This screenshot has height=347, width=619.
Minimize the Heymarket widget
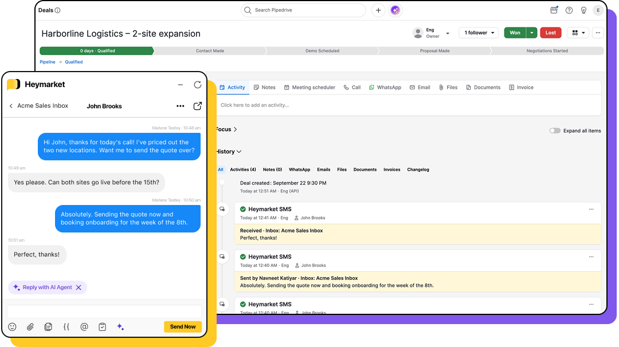(x=181, y=85)
